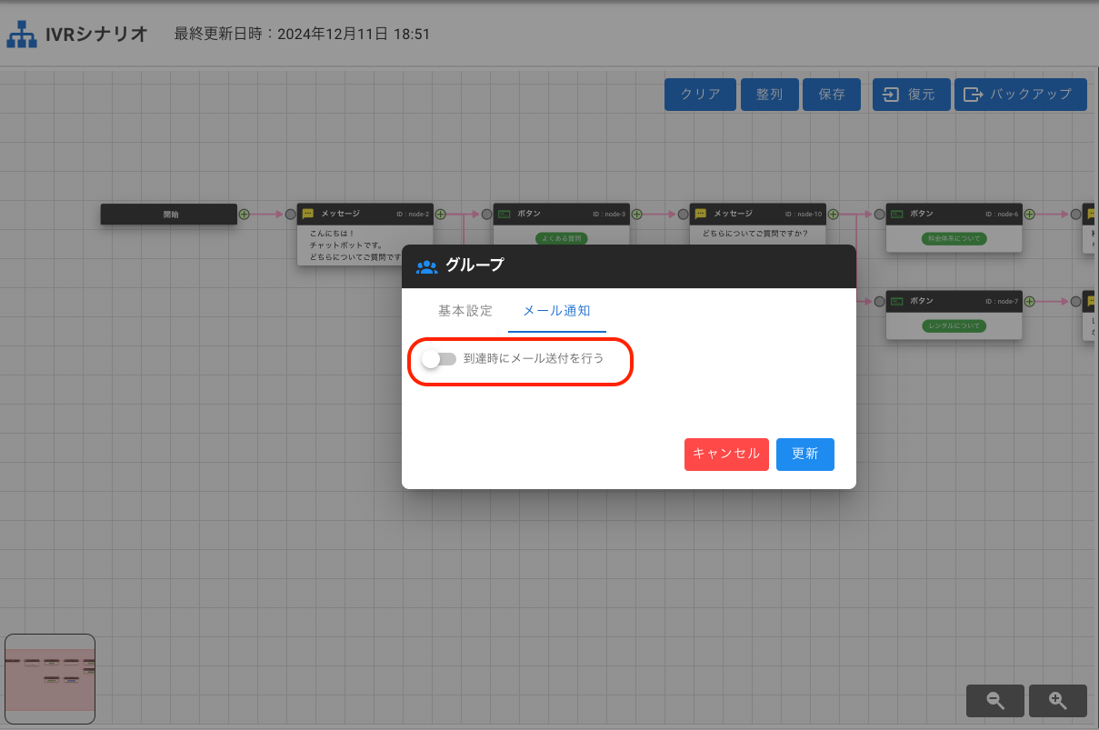Switch to the 基本設定 tab
This screenshot has width=1099, height=730.
[x=465, y=311]
